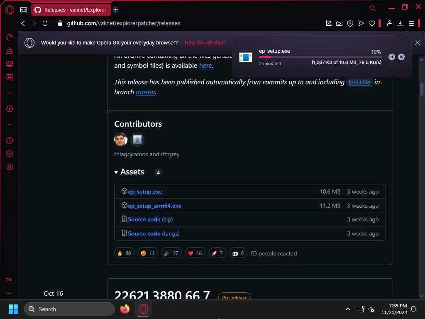425x319 pixels.
Task: Open ittrgrey contributor avatar
Action: click(x=137, y=140)
